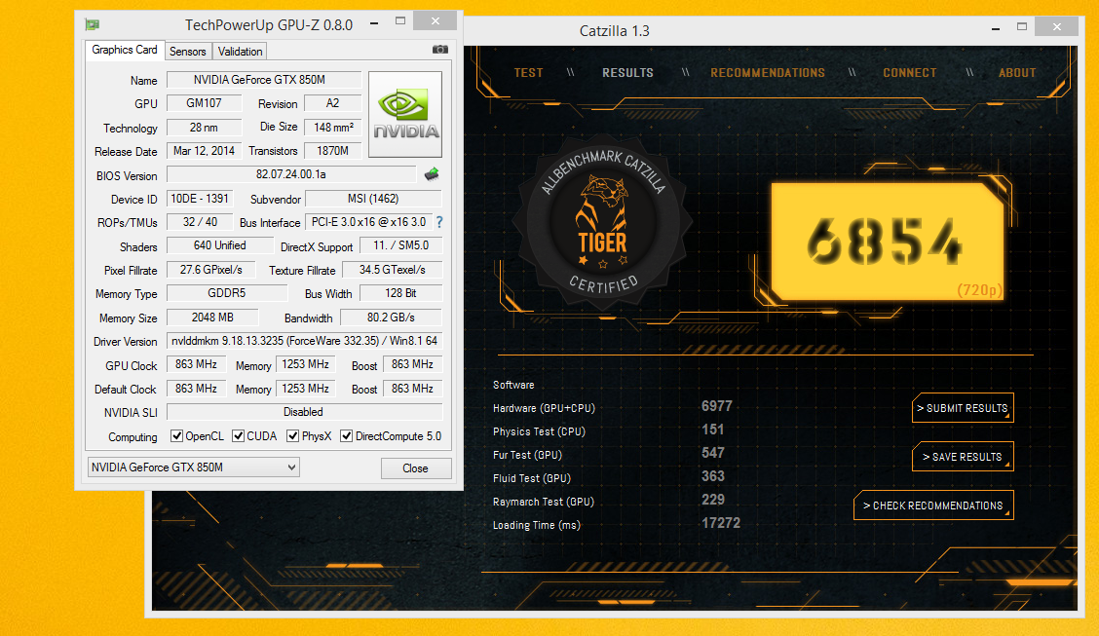The height and width of the screenshot is (636, 1099).
Task: Open the ABOUT section in Catzilla
Action: (x=1017, y=73)
